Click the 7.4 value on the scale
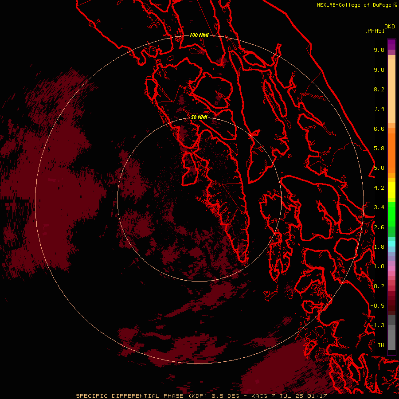 [379, 109]
